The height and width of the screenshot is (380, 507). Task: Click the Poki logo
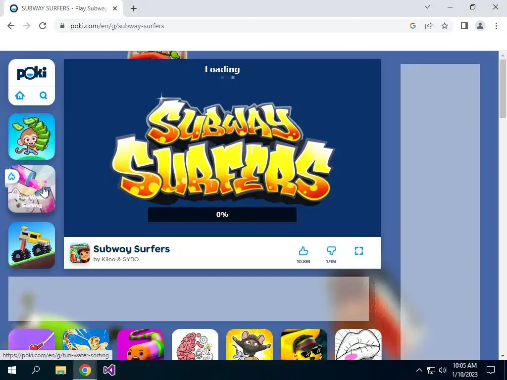[32, 73]
